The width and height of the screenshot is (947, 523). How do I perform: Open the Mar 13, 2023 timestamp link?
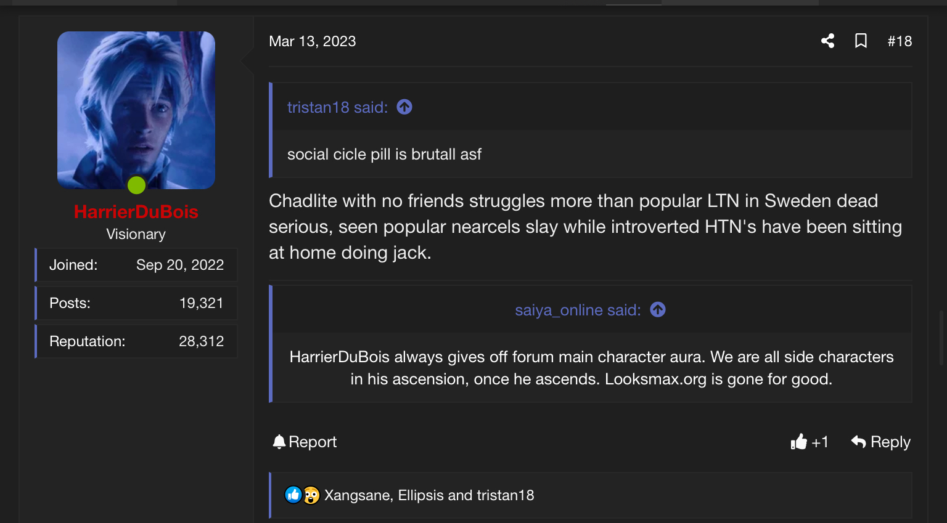coord(313,41)
